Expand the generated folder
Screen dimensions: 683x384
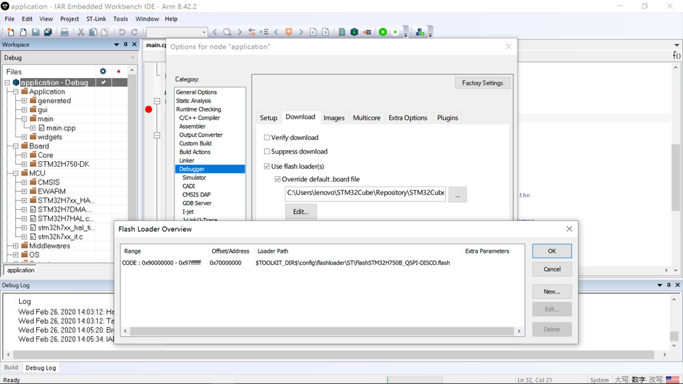[x=25, y=100]
